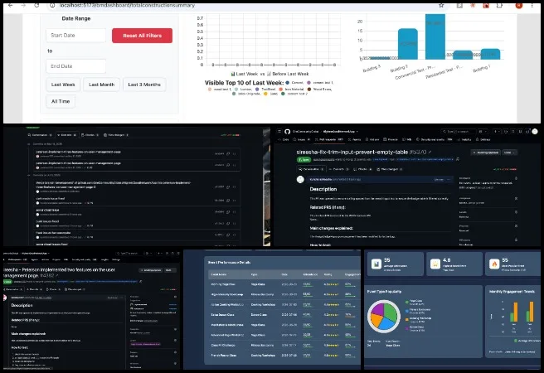
Task: View site information icon beside the URL
Action: 52,5
